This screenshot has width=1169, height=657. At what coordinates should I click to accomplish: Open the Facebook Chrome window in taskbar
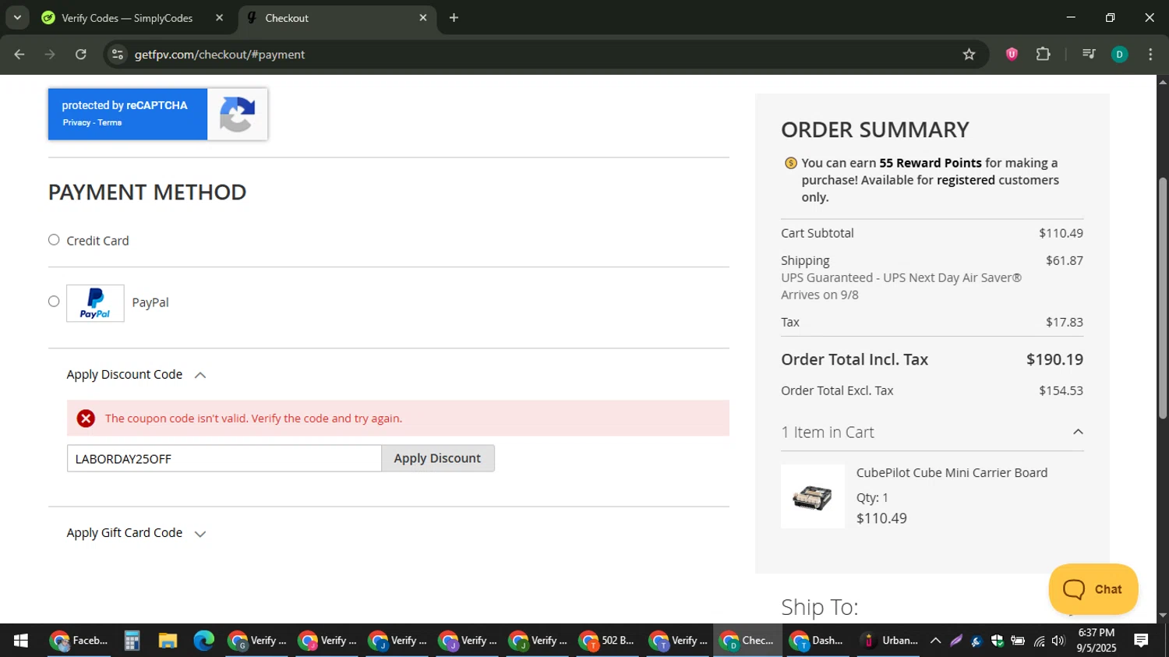(x=79, y=641)
